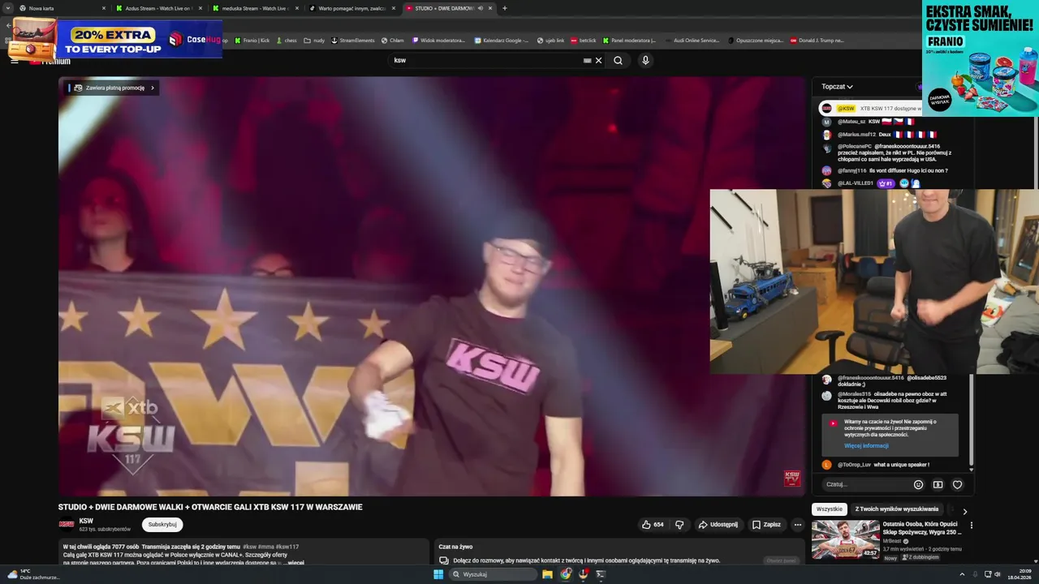The image size is (1039, 584).
Task: Open volume control in system tray
Action: coord(998,574)
